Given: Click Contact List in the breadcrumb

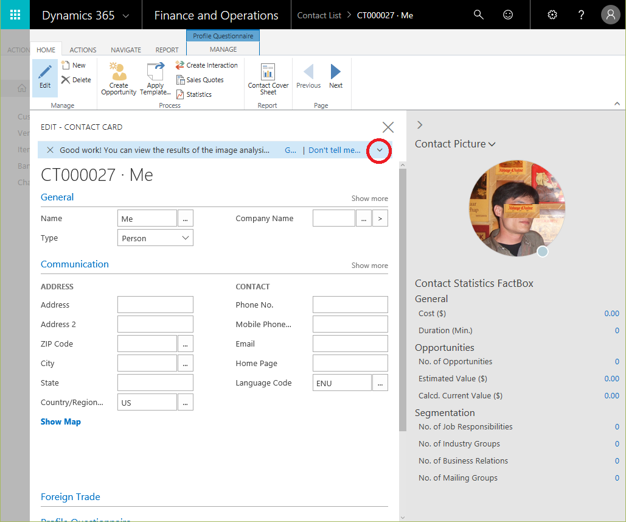Looking at the screenshot, I should click(319, 15).
